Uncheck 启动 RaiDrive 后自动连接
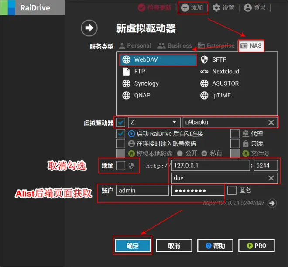 (121, 134)
